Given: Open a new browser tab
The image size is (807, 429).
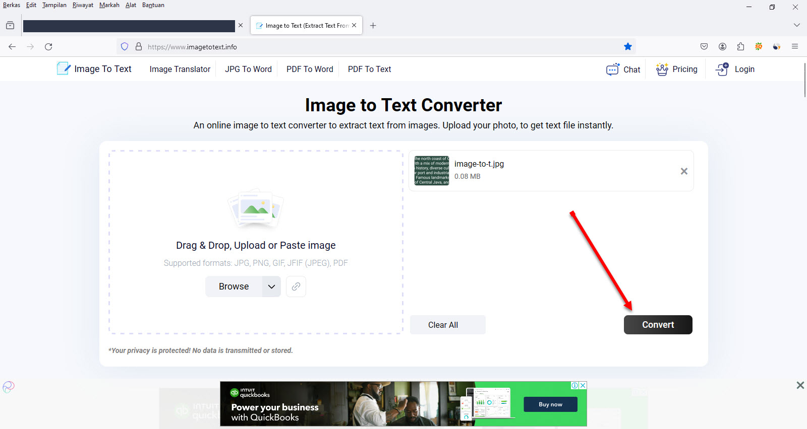Looking at the screenshot, I should (x=373, y=26).
